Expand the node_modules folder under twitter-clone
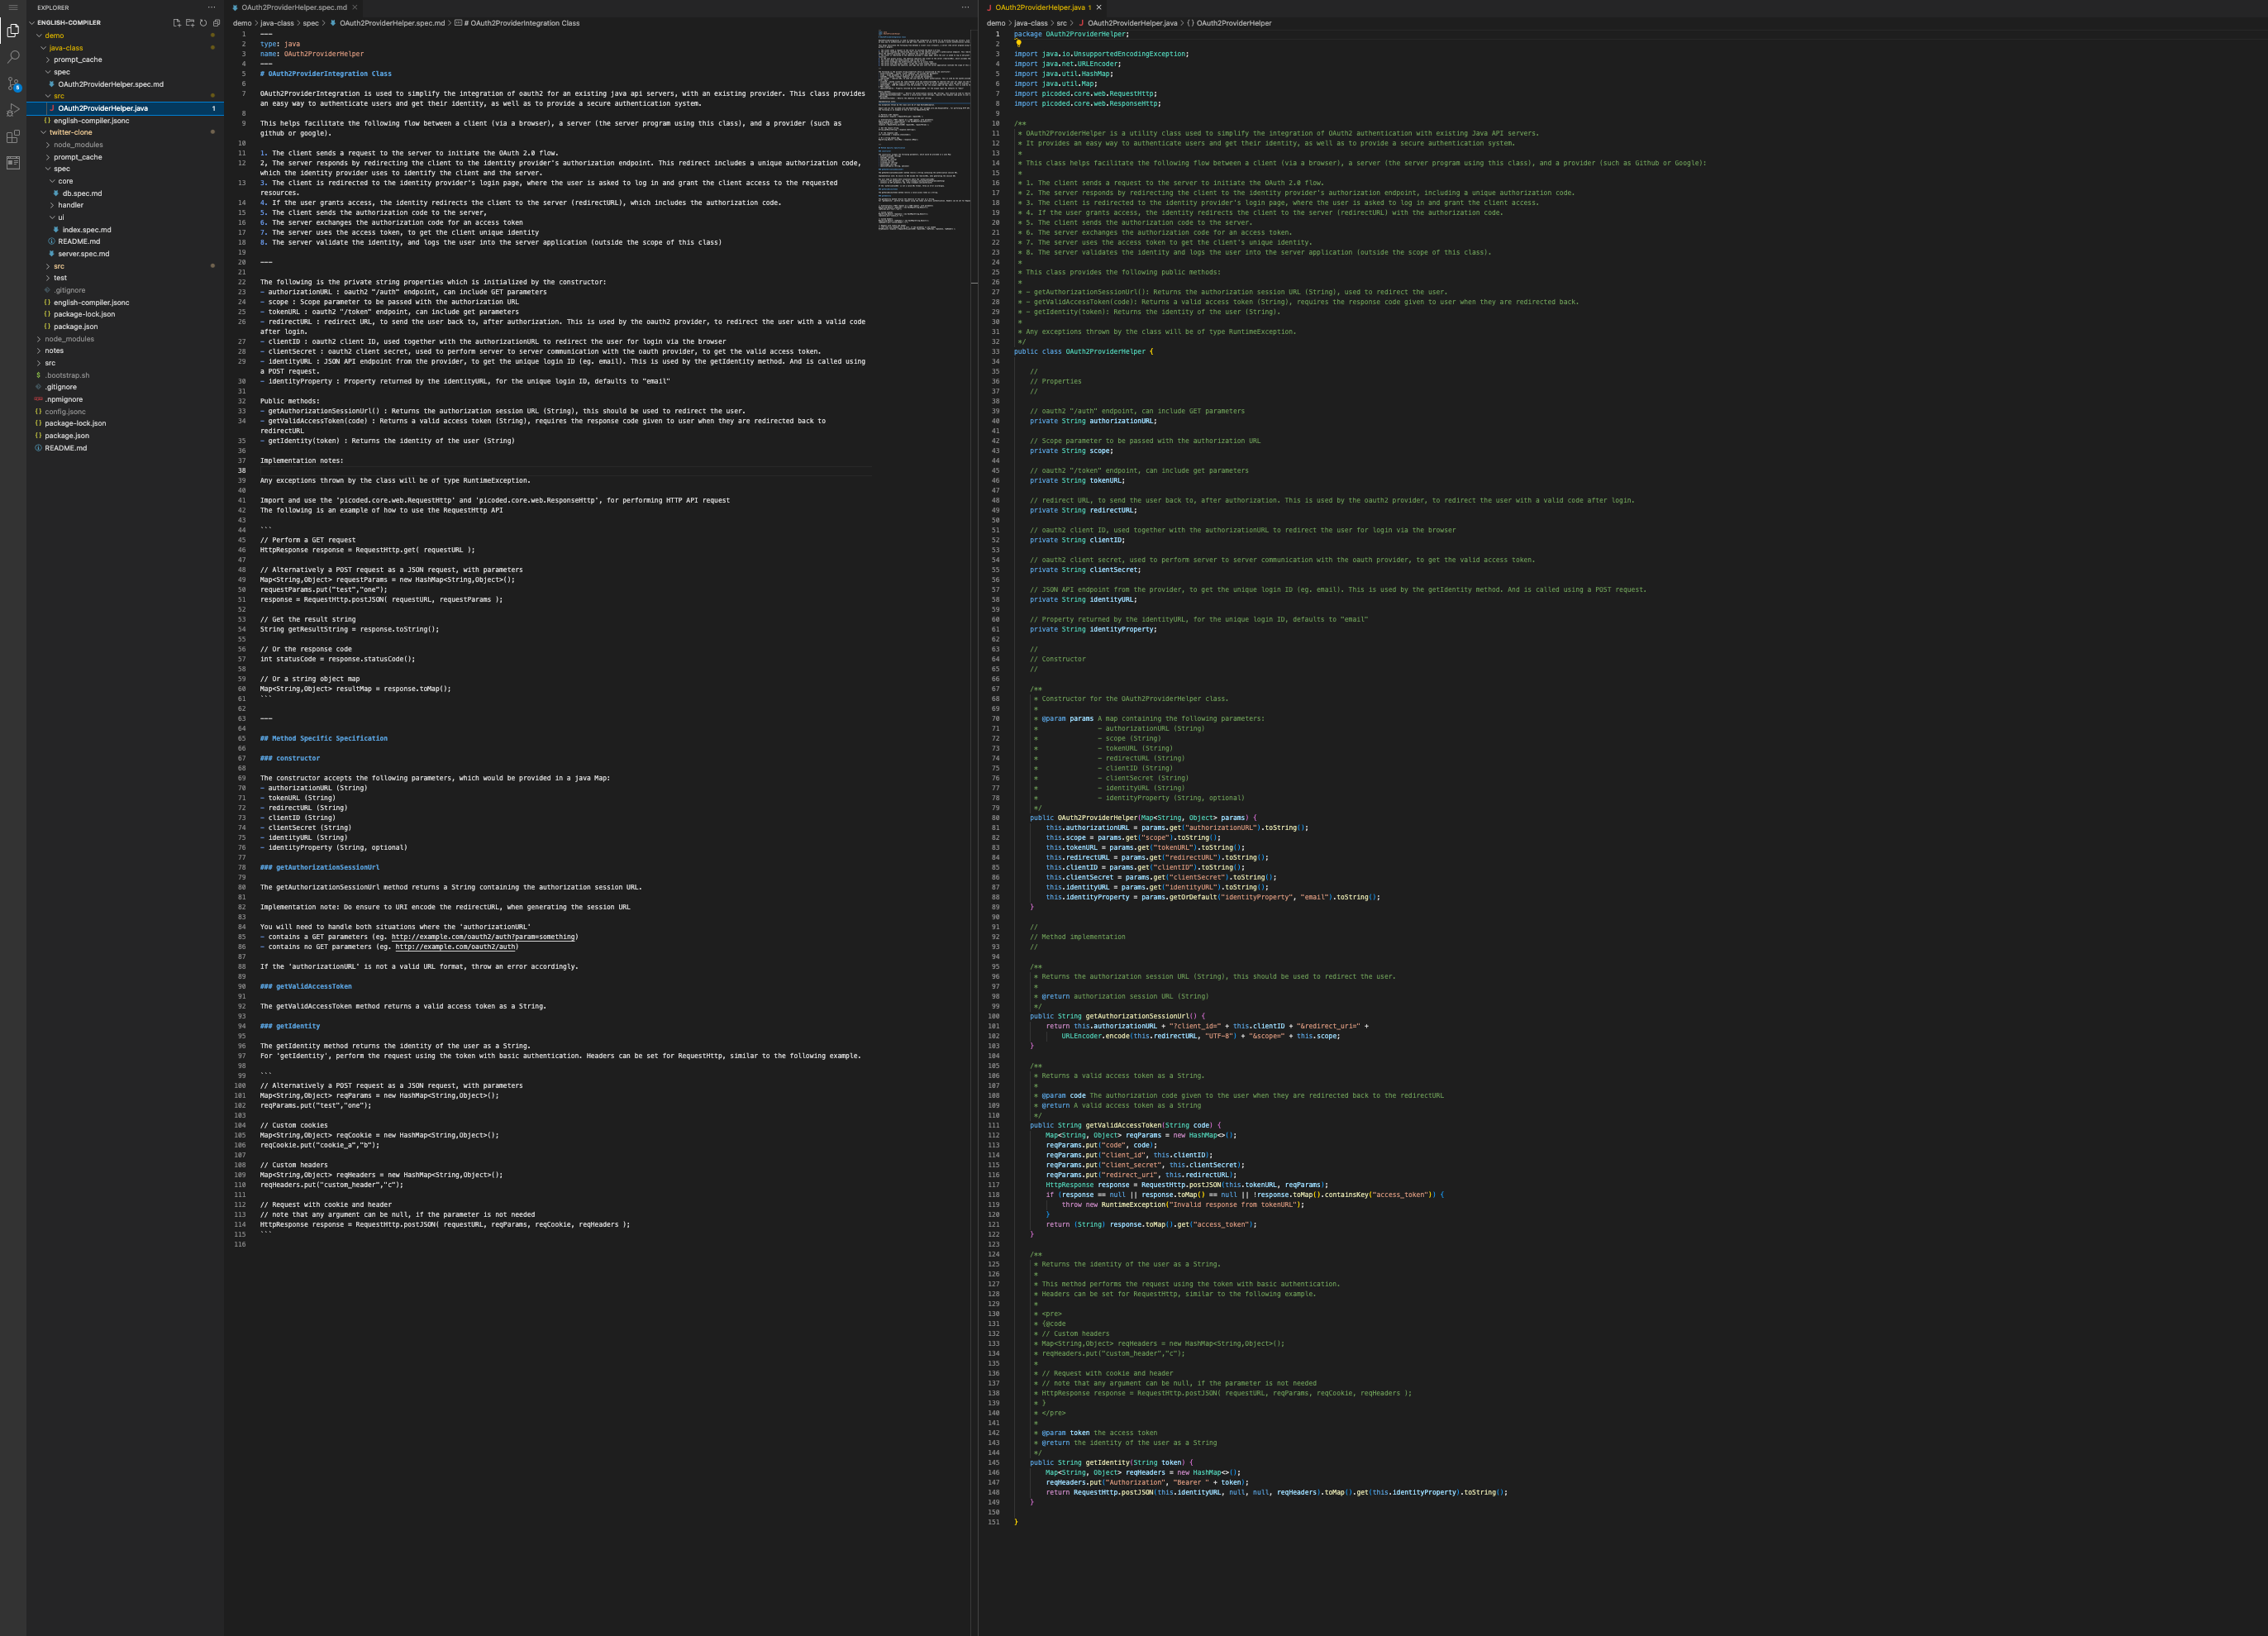Screen dimensions: 2268x1636 click(x=77, y=144)
